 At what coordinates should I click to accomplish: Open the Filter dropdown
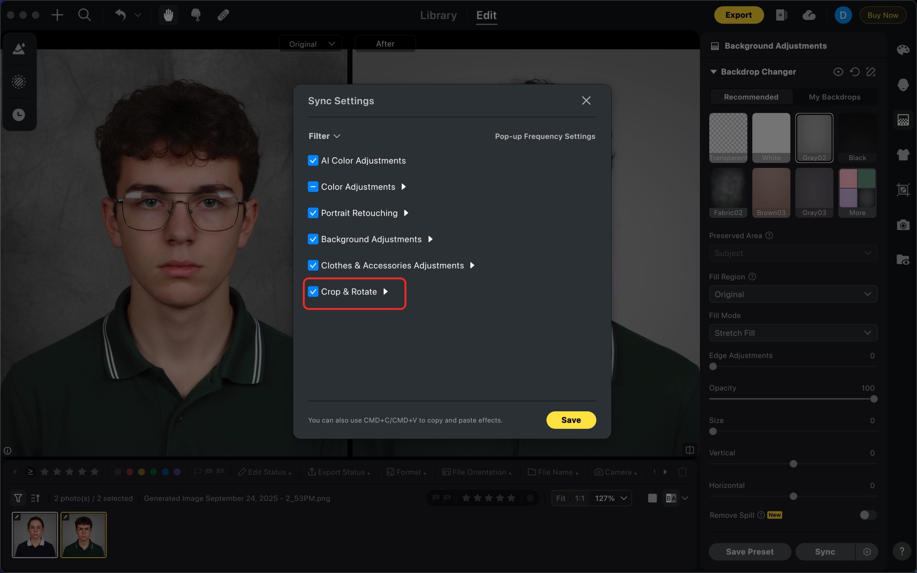click(x=324, y=136)
